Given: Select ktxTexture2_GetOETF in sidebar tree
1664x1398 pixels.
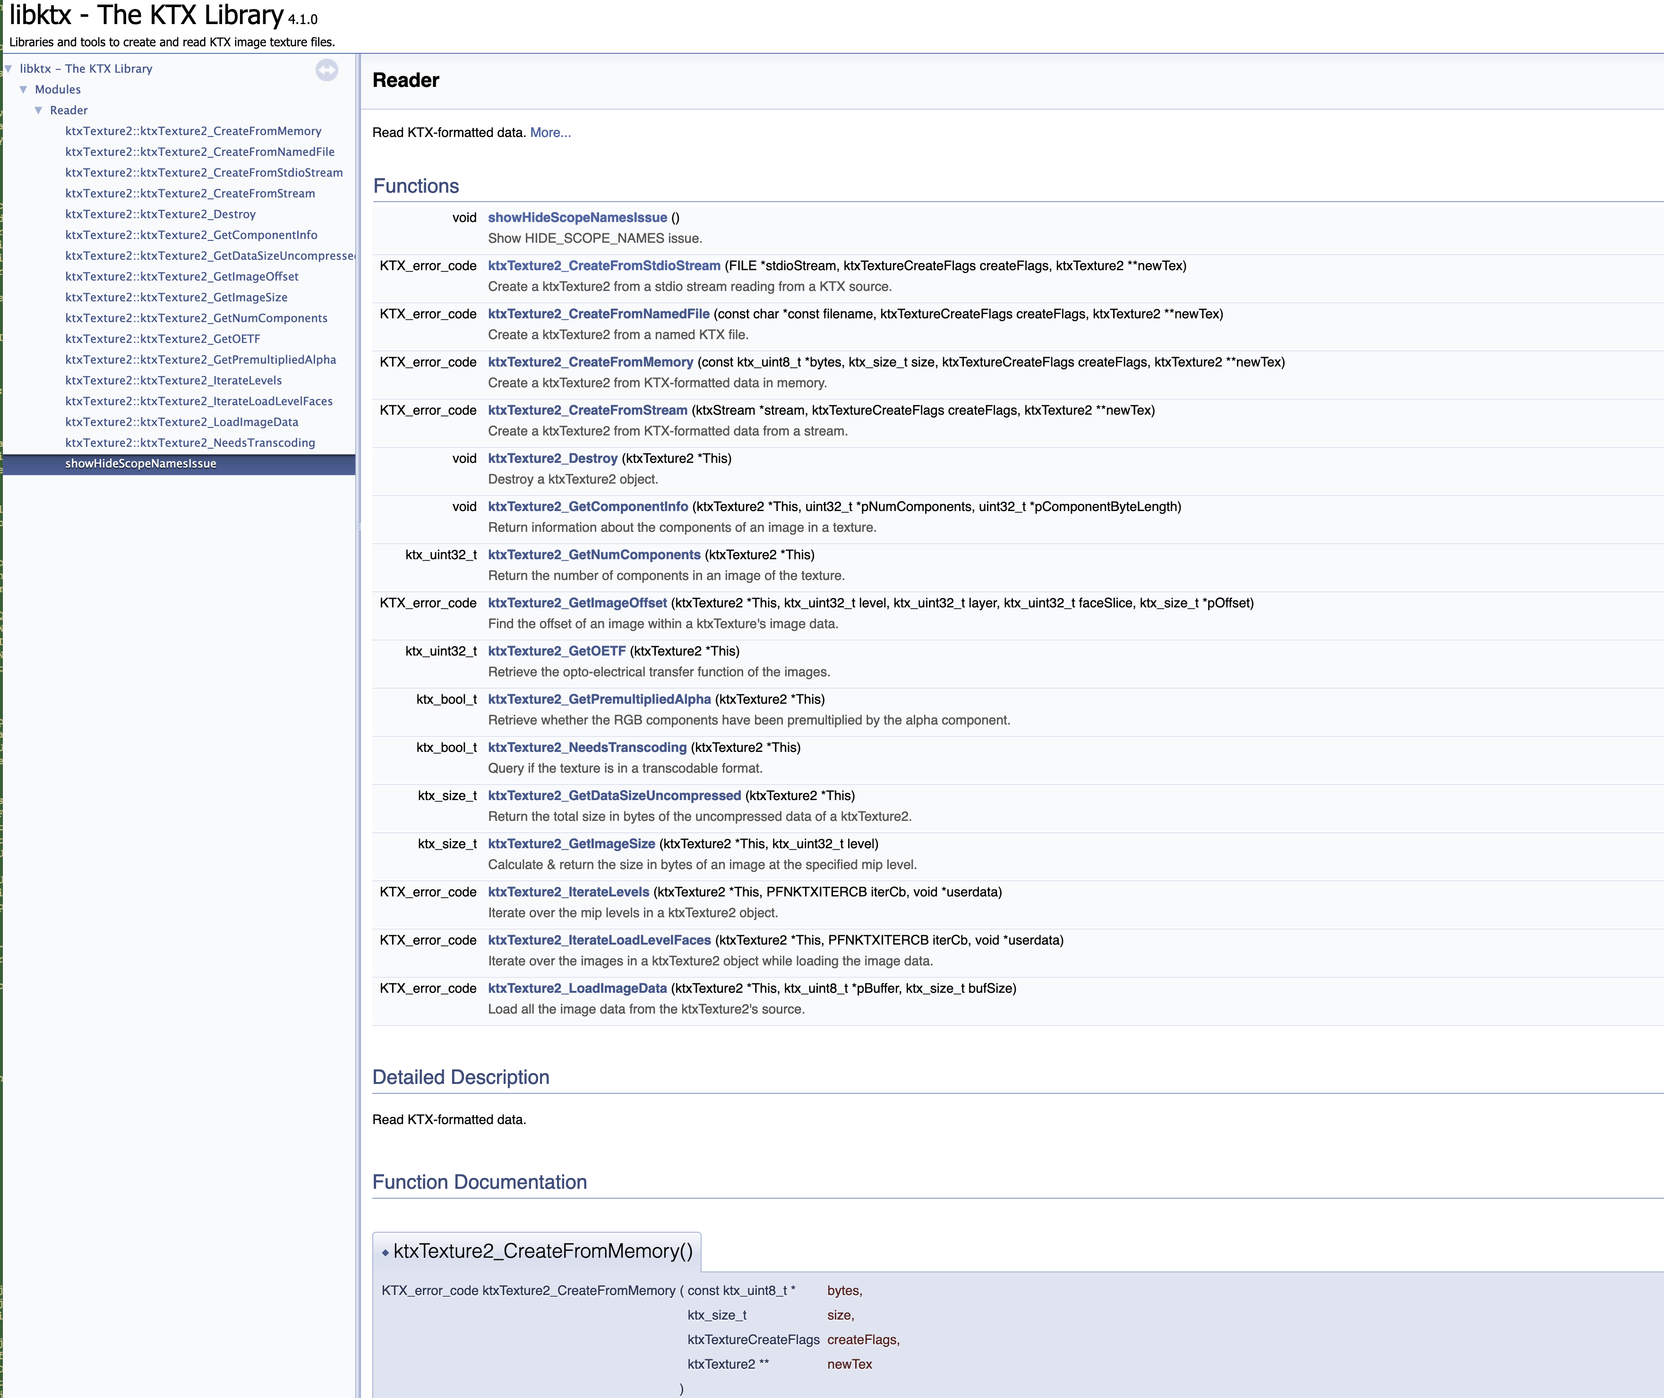Looking at the screenshot, I should tap(163, 339).
